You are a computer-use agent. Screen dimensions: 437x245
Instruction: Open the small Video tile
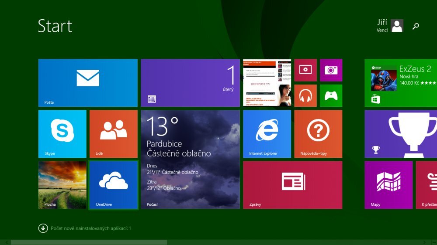click(x=305, y=70)
